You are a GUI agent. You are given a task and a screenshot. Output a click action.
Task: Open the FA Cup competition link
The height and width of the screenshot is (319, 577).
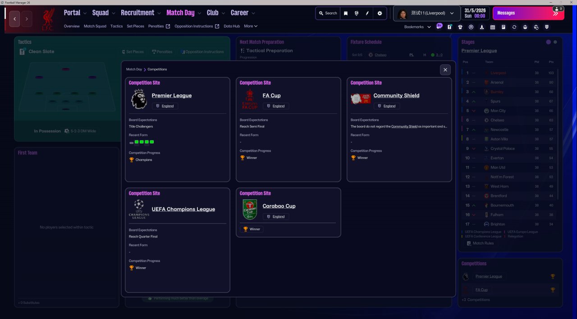272,95
